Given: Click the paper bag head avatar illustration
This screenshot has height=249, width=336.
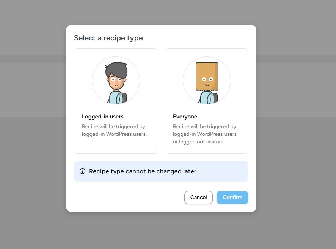Looking at the screenshot, I should click(x=207, y=81).
